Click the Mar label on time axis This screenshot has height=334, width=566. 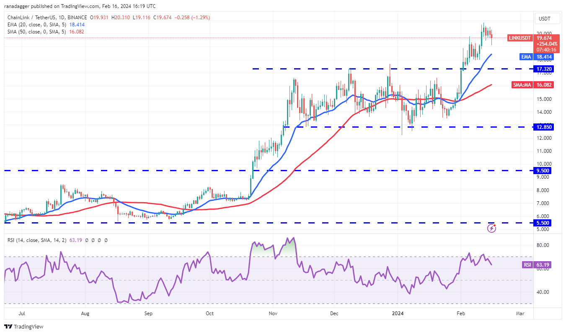point(520,313)
